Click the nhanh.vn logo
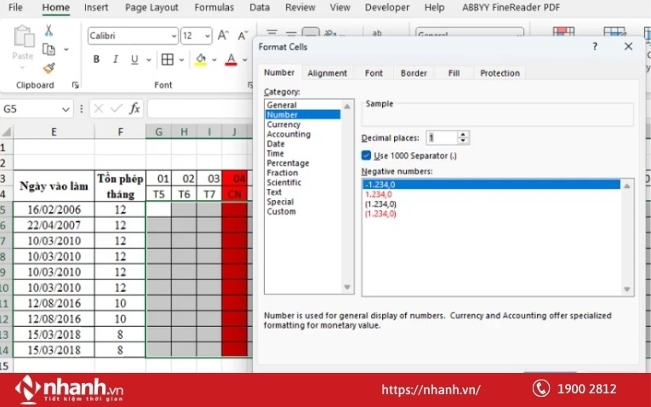Screen dimensions: 651x407 click(x=69, y=389)
